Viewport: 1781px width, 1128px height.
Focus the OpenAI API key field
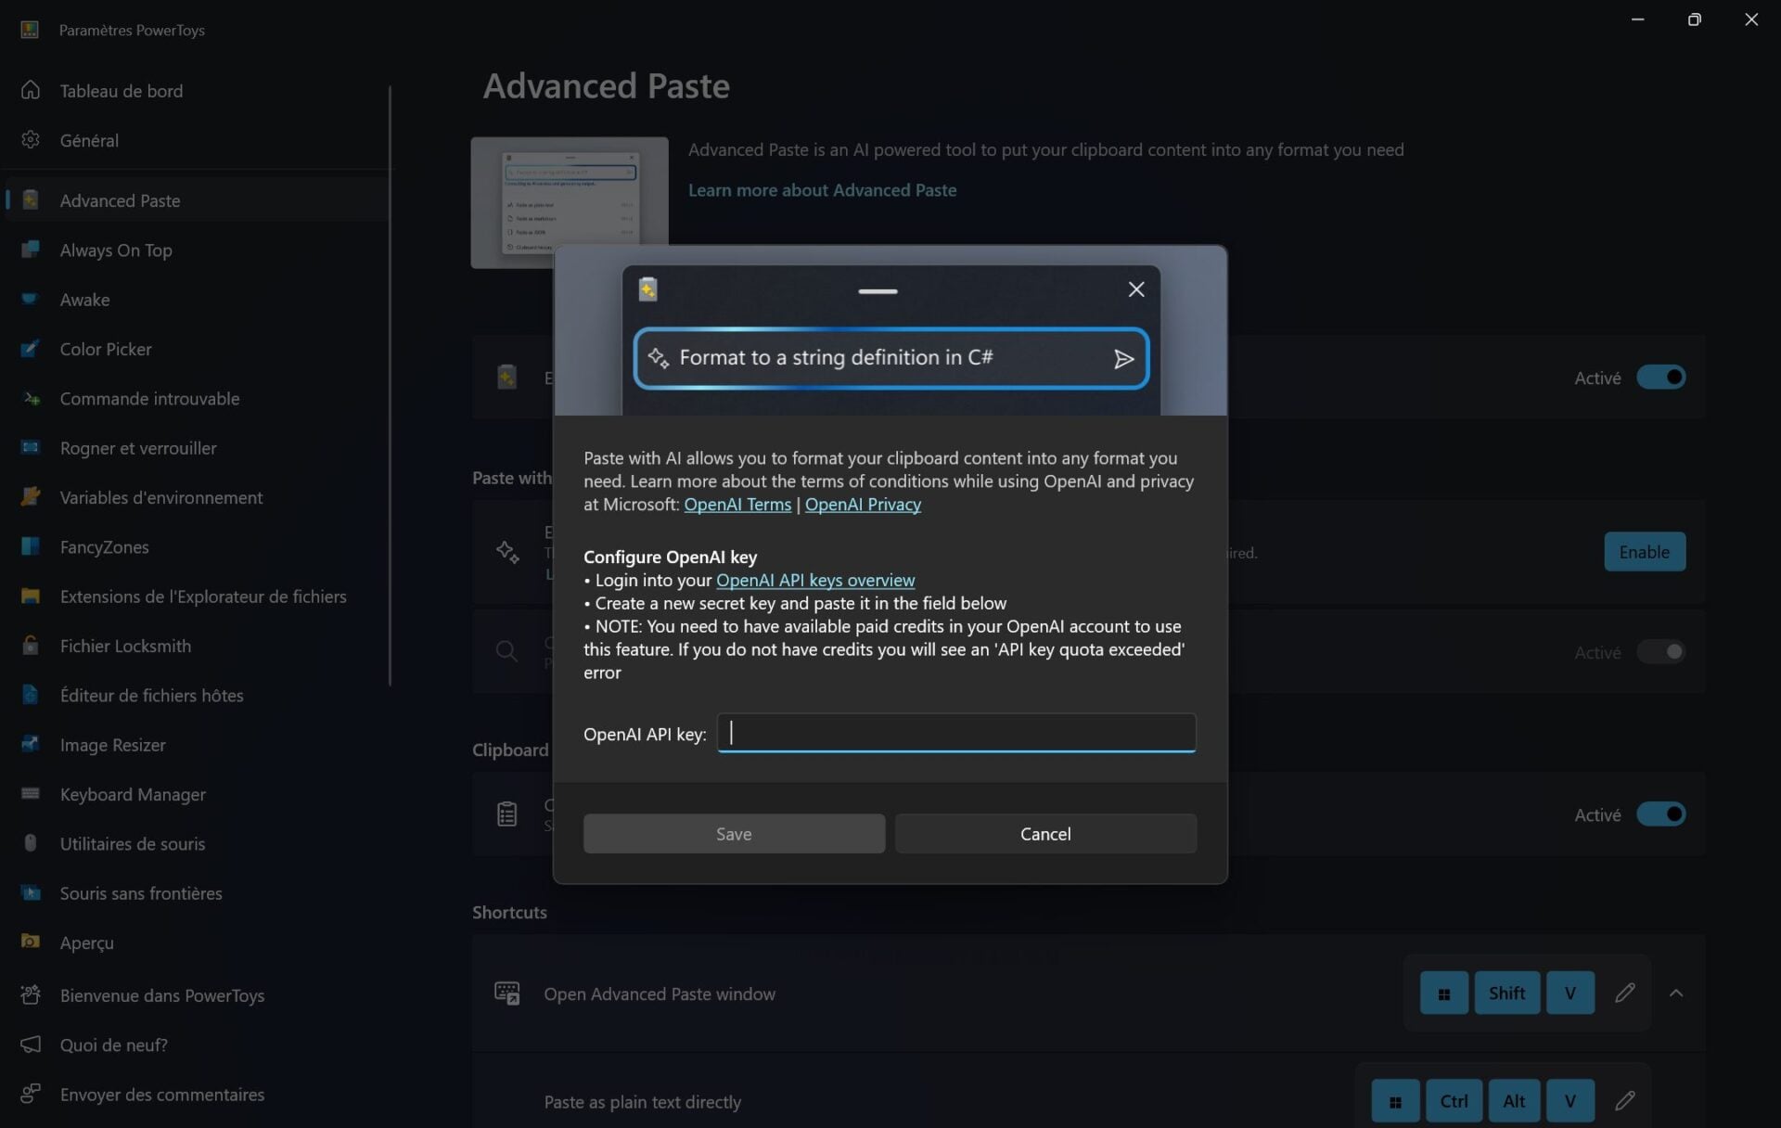pos(956,733)
